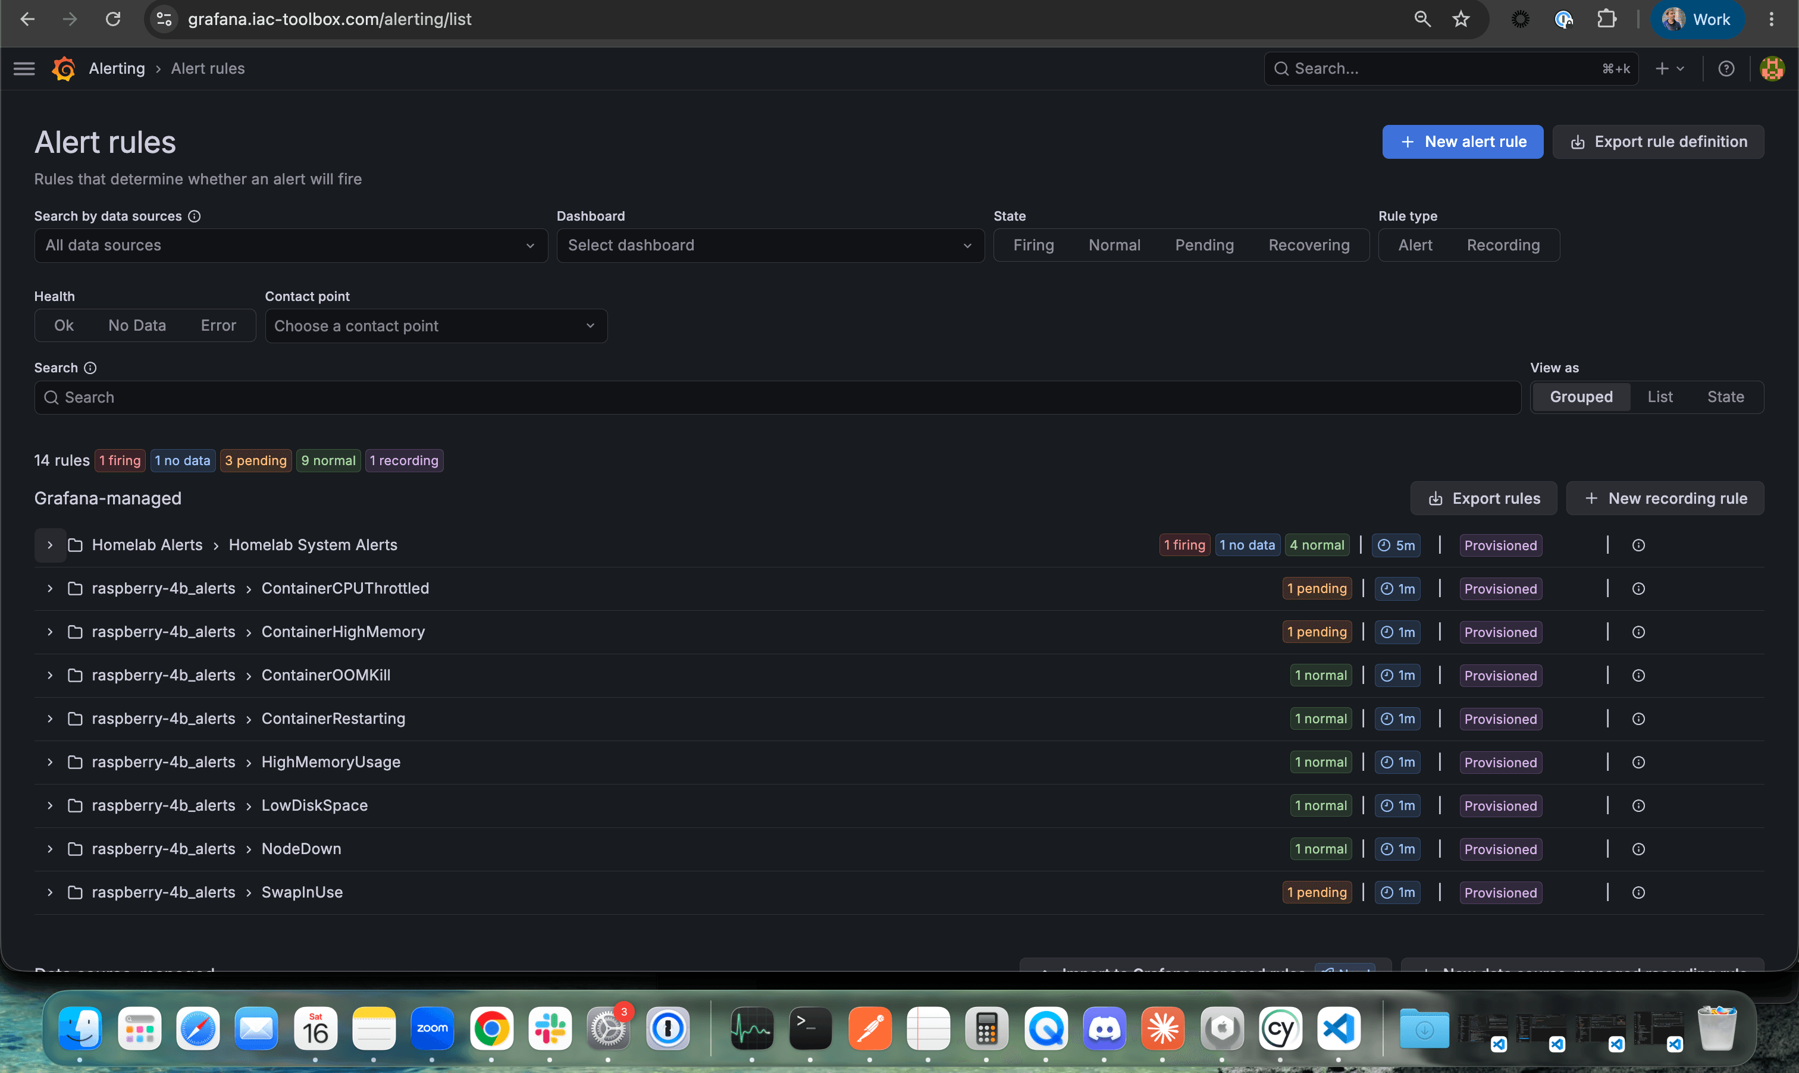1799x1073 pixels.
Task: Filter rules by Firing state
Action: (1033, 245)
